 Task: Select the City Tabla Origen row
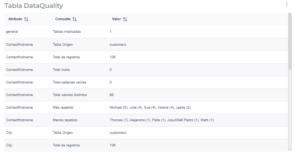tap(146, 133)
